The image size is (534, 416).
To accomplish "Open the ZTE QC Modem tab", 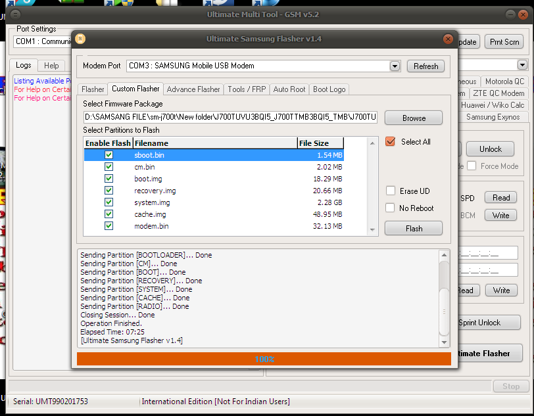I will click(498, 93).
